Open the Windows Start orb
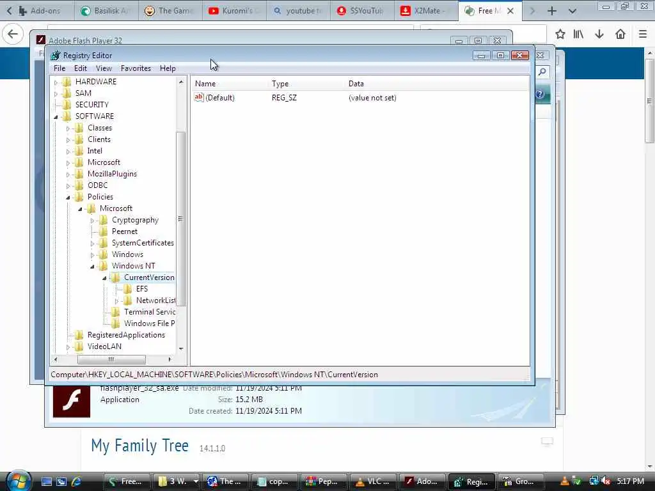The width and height of the screenshot is (655, 491). click(17, 481)
